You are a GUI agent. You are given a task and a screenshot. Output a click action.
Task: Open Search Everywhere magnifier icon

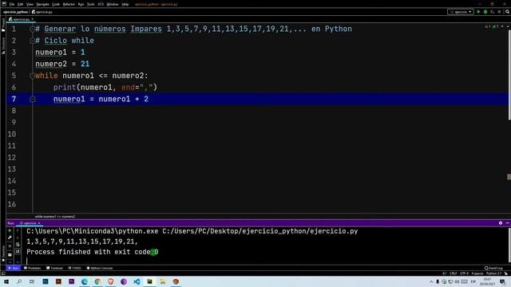pos(508,12)
